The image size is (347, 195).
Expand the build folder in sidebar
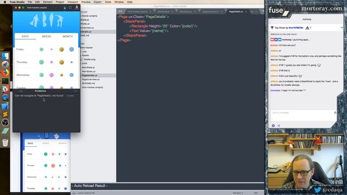coord(85,63)
